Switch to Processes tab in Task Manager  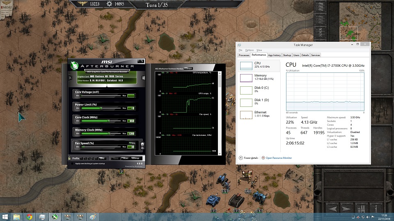click(244, 55)
